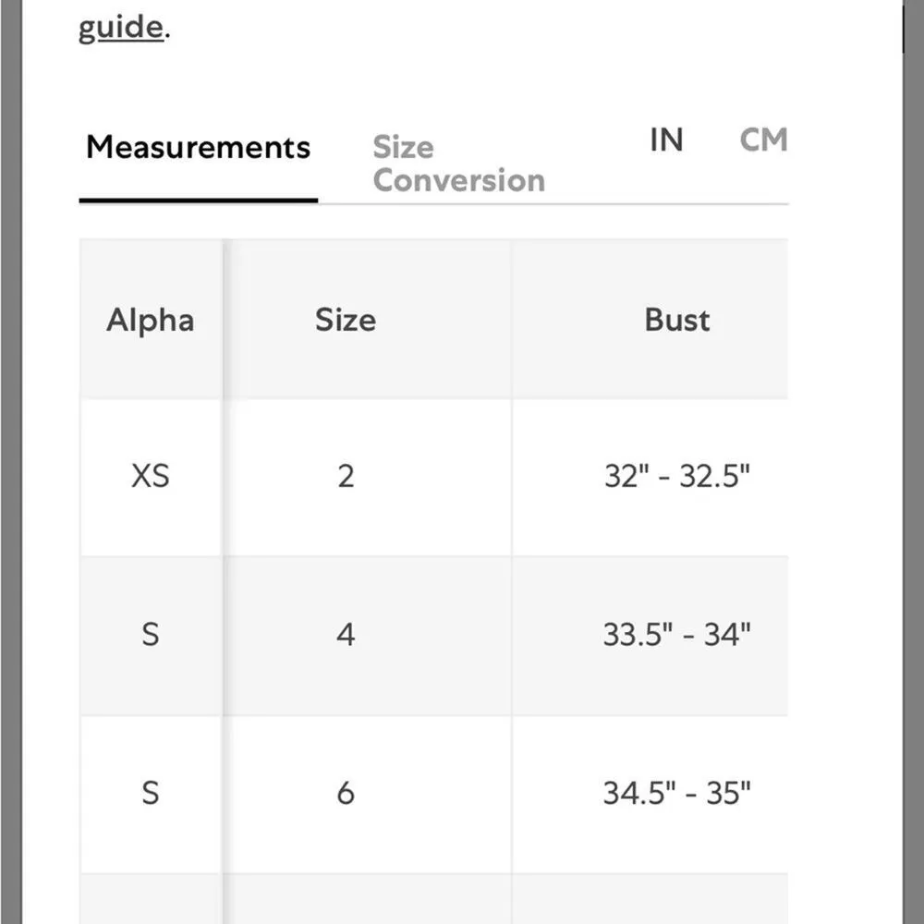924x924 pixels.
Task: Click the Size column header
Action: (346, 320)
